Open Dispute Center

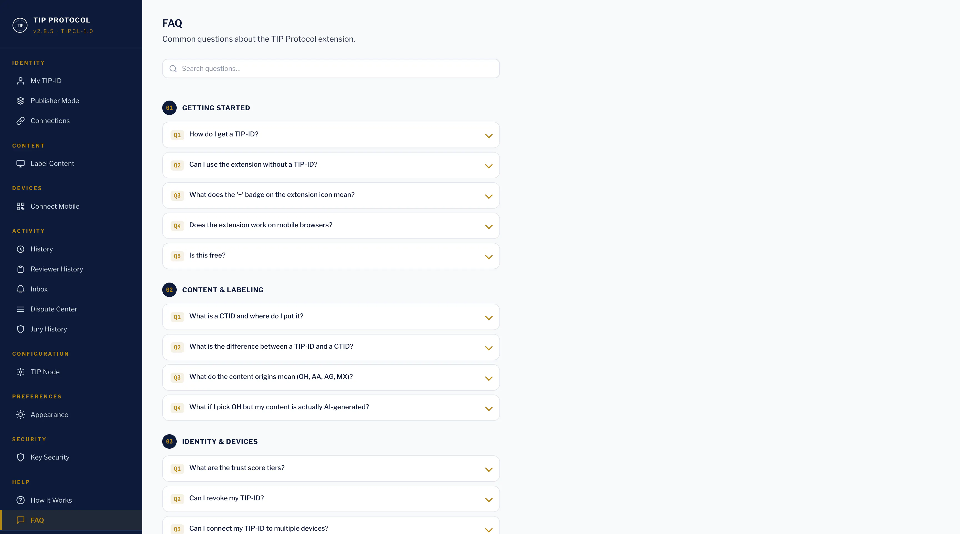71,309
